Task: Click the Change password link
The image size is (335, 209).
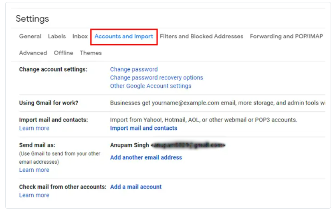Action: point(134,69)
